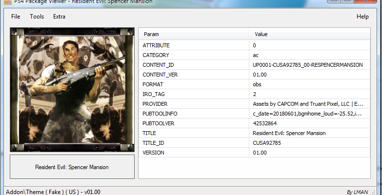
Task: Select the FORMAT row with obs value
Action: 155,84
